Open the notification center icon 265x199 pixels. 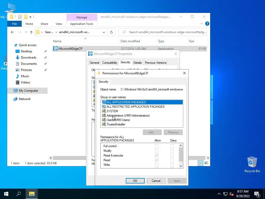coord(257,194)
